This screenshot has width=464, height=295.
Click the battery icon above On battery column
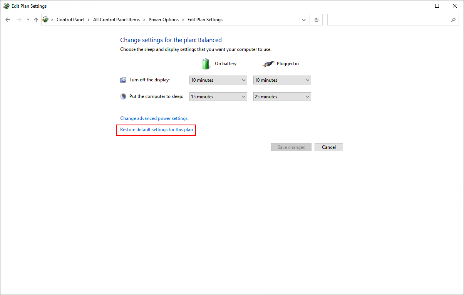[206, 63]
